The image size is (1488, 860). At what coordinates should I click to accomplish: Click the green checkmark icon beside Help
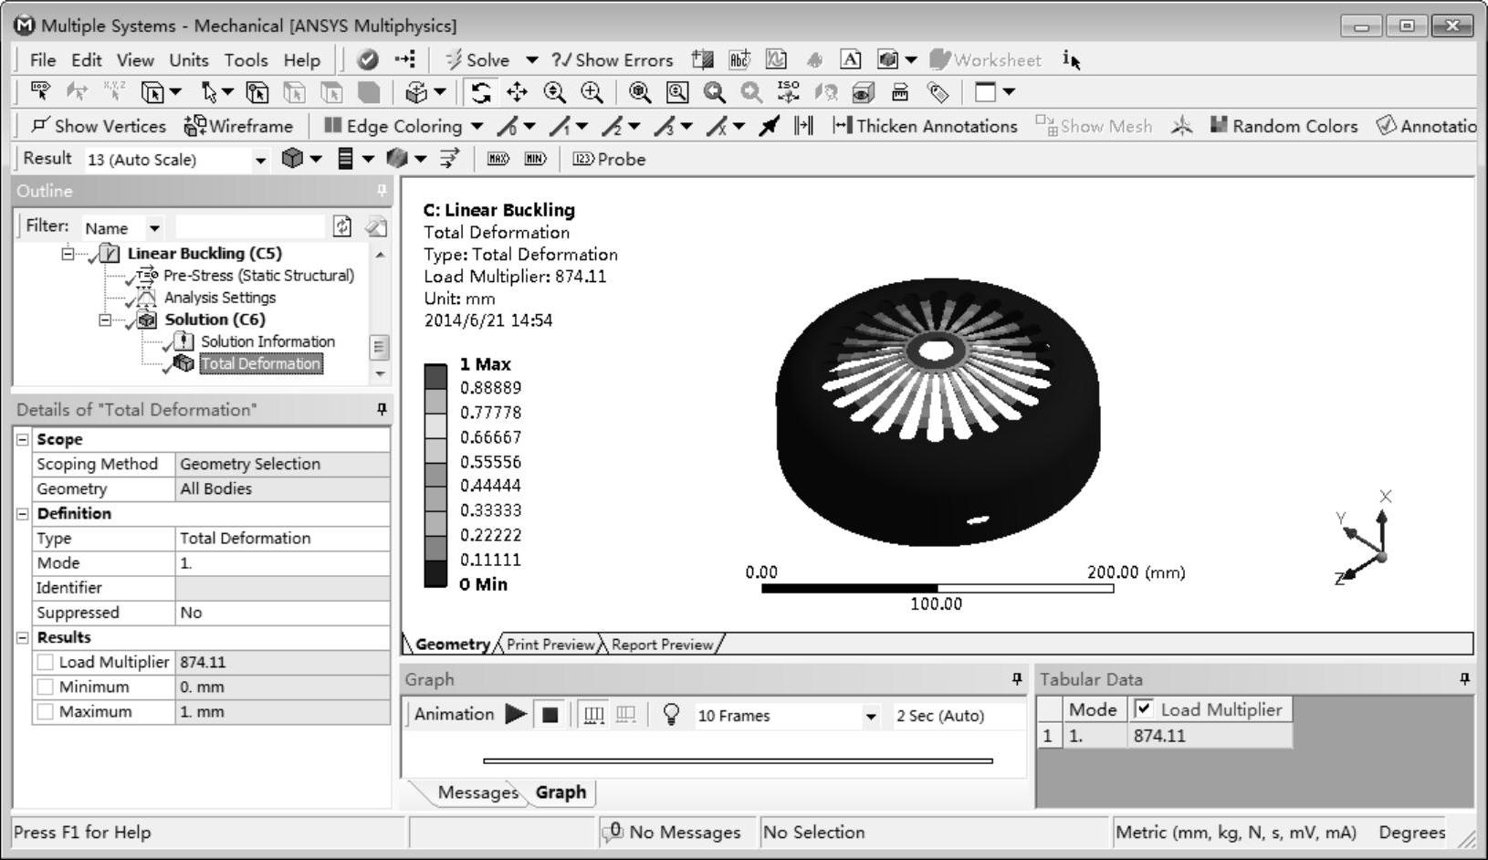pyautogui.click(x=368, y=60)
